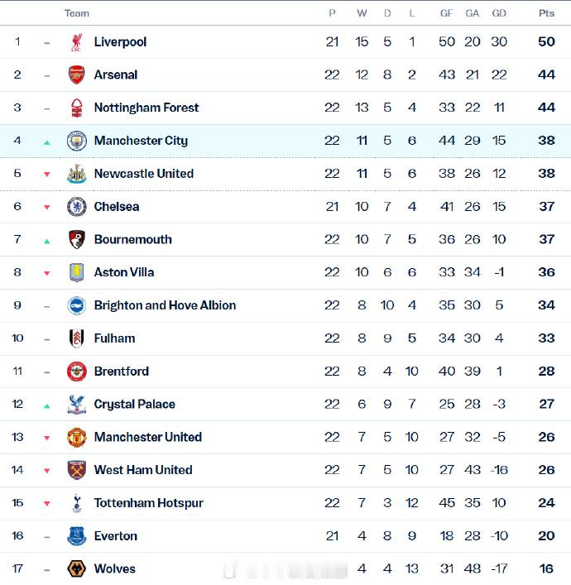Click the Manchester City badge

pos(76,141)
